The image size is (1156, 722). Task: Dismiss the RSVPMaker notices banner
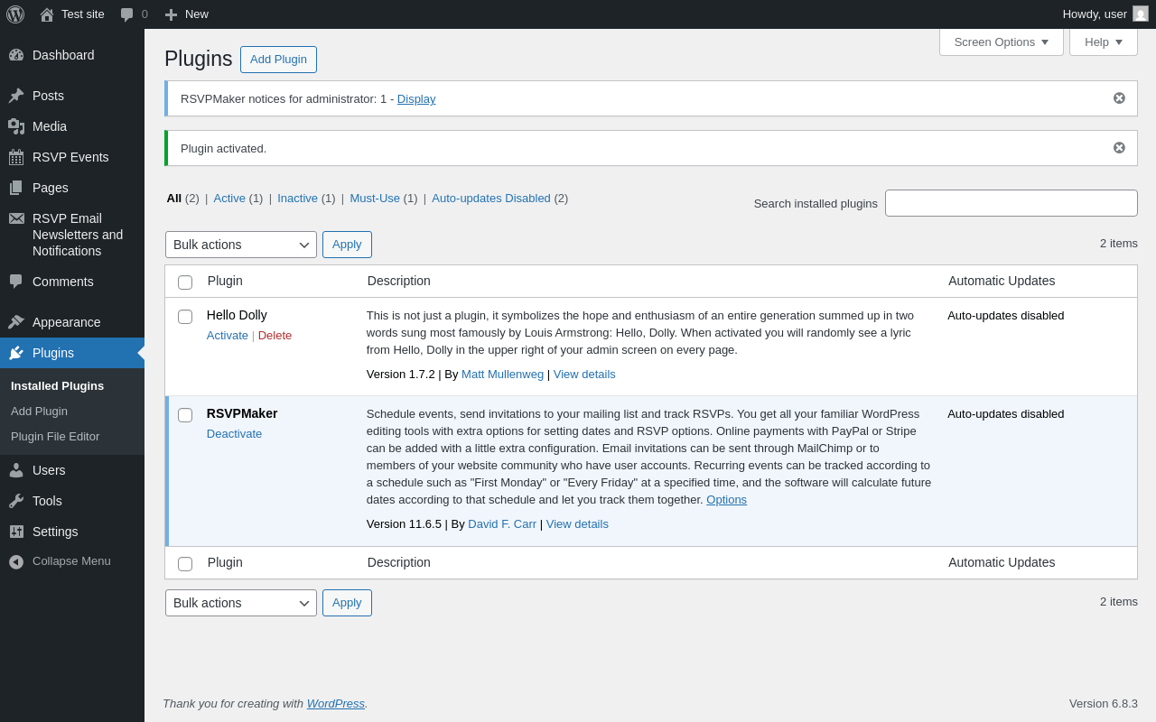click(1119, 98)
